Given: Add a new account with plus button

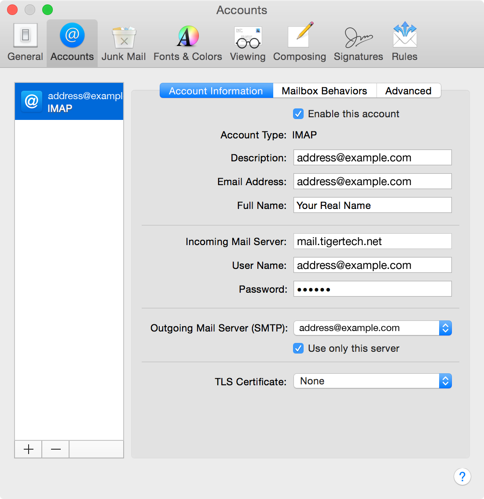Looking at the screenshot, I should (28, 449).
